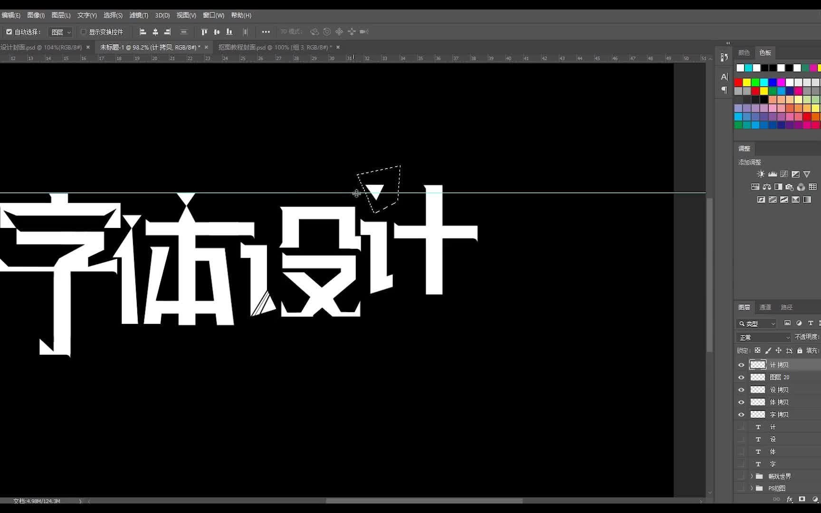
Task: Add a Brightness/Contrast adjustment layer
Action: [x=760, y=174]
